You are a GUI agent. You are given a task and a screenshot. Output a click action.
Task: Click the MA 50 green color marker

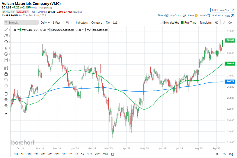[x=85, y=30]
